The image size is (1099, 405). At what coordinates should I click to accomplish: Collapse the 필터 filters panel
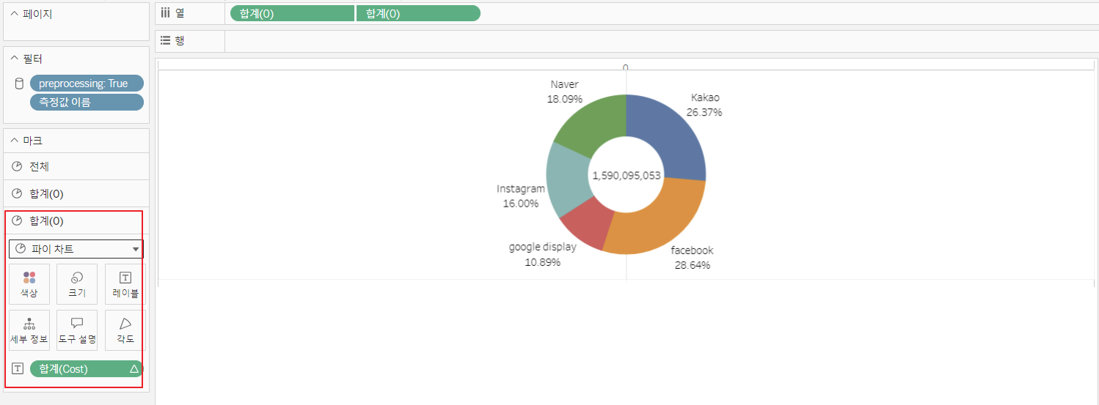pos(14,59)
